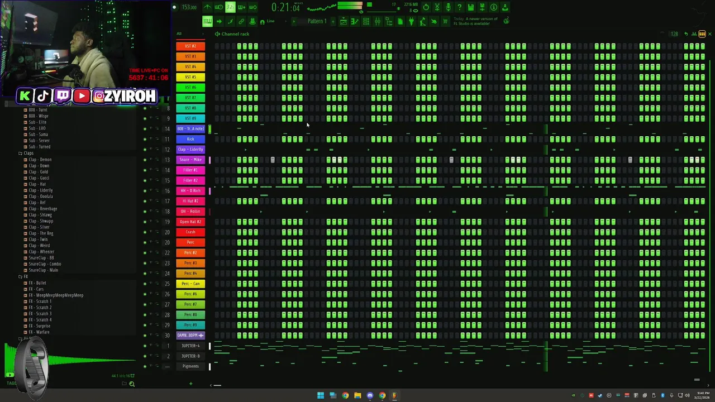
Task: Mute the Snare - Mike channel
Action: click(x=145, y=160)
